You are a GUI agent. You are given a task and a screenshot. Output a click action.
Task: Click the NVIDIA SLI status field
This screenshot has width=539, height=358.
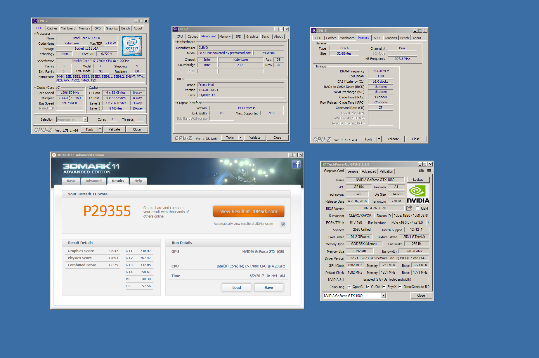(387, 279)
